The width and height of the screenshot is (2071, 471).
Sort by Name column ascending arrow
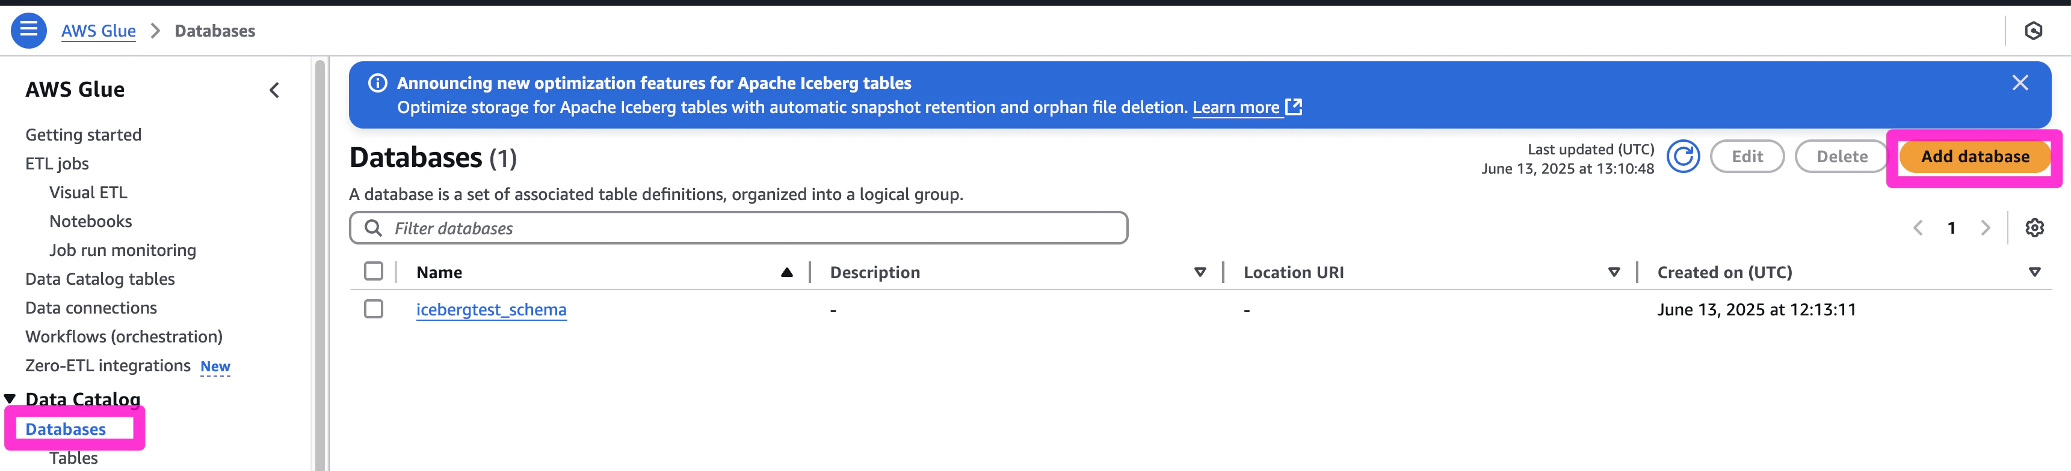click(x=786, y=272)
